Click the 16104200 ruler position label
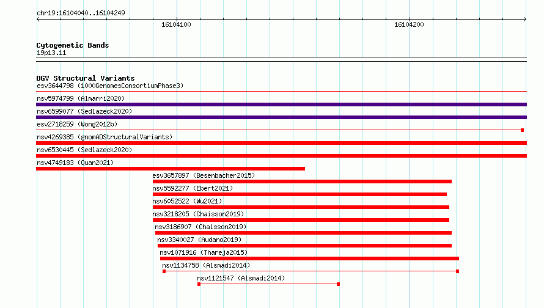This screenshot has width=544, height=308. [409, 24]
